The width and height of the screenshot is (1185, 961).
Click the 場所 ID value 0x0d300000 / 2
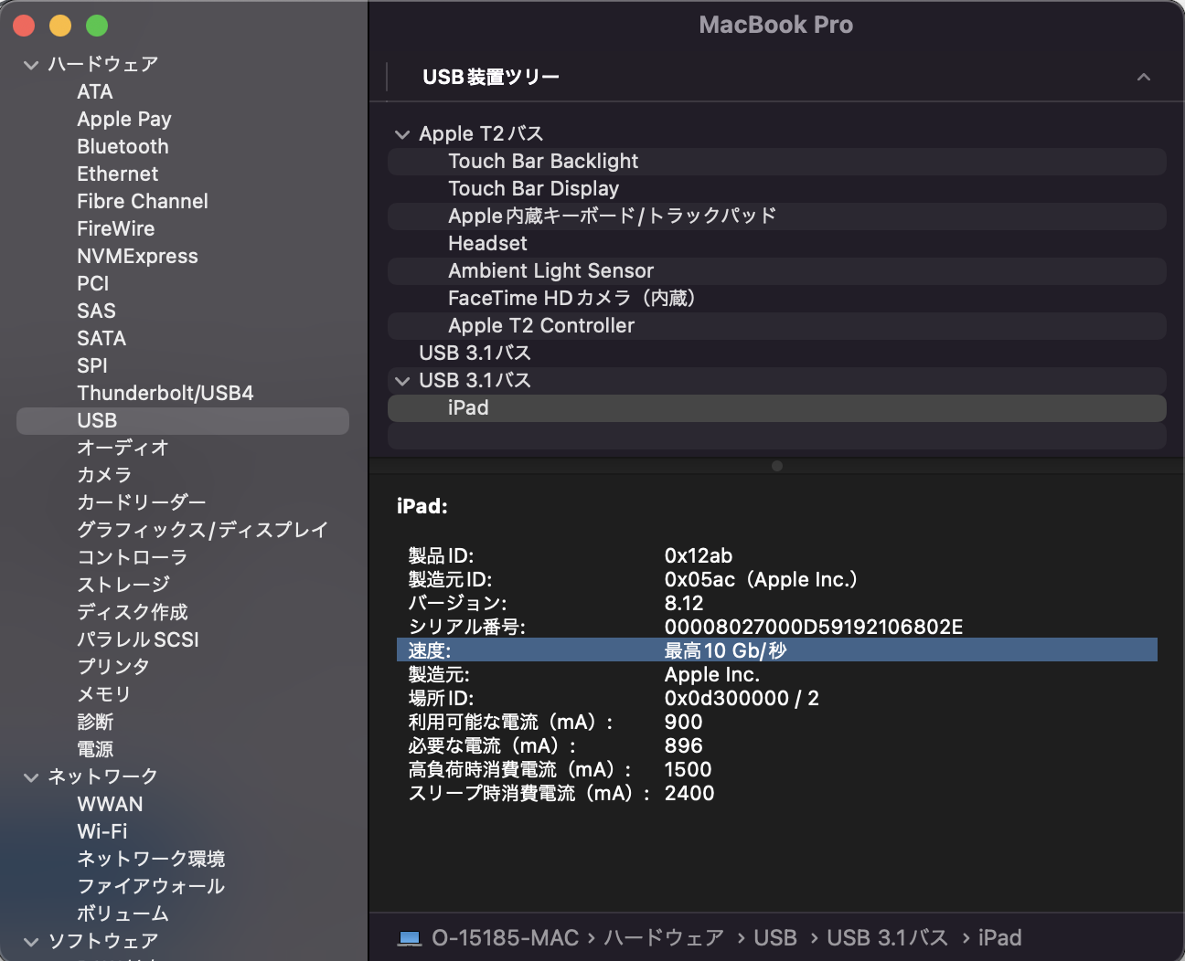(742, 698)
